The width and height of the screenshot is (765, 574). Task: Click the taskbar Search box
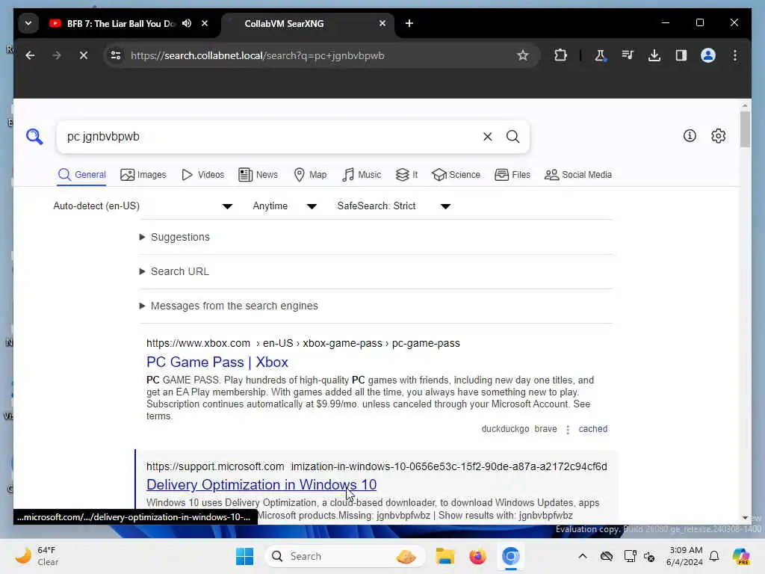(344, 556)
